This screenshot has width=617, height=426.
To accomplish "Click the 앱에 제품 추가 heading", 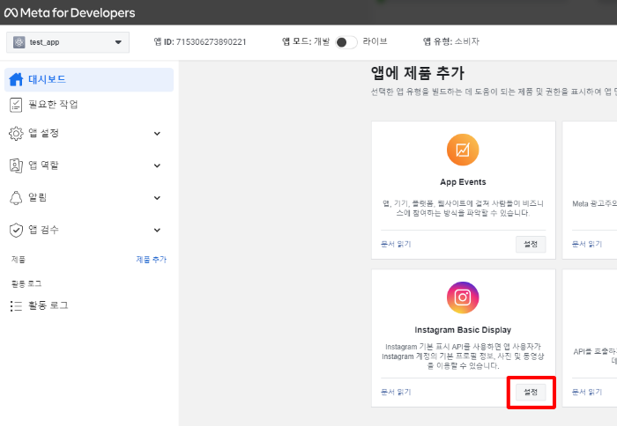I will 418,73.
